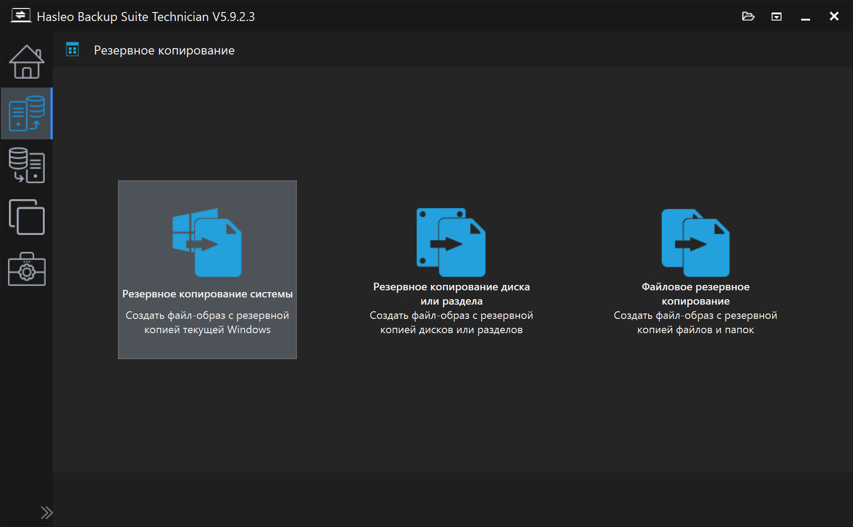This screenshot has width=853, height=527.
Task: Select Файловое резервное копирование title
Action: [x=696, y=294]
